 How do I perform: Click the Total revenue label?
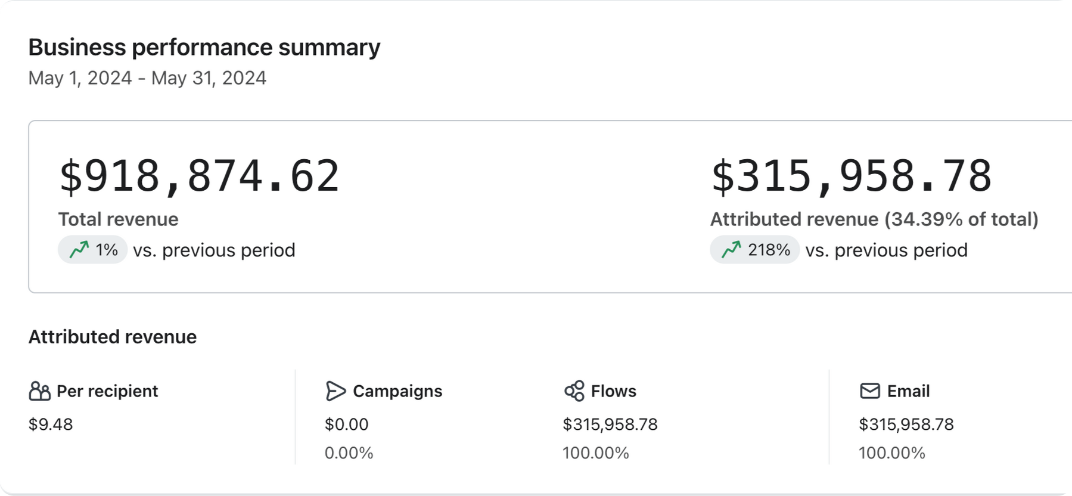(x=118, y=219)
